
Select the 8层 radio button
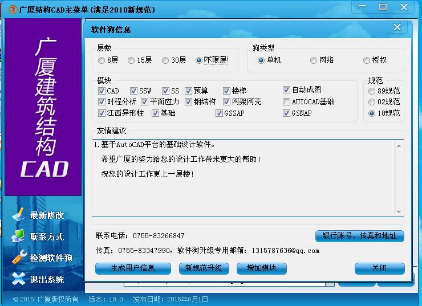point(102,60)
